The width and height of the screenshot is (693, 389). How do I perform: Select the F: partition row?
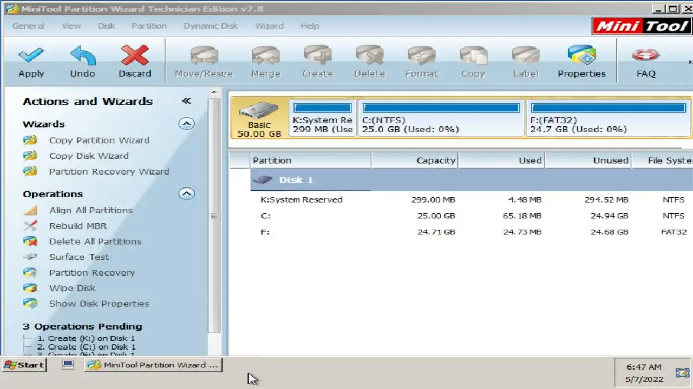point(472,232)
